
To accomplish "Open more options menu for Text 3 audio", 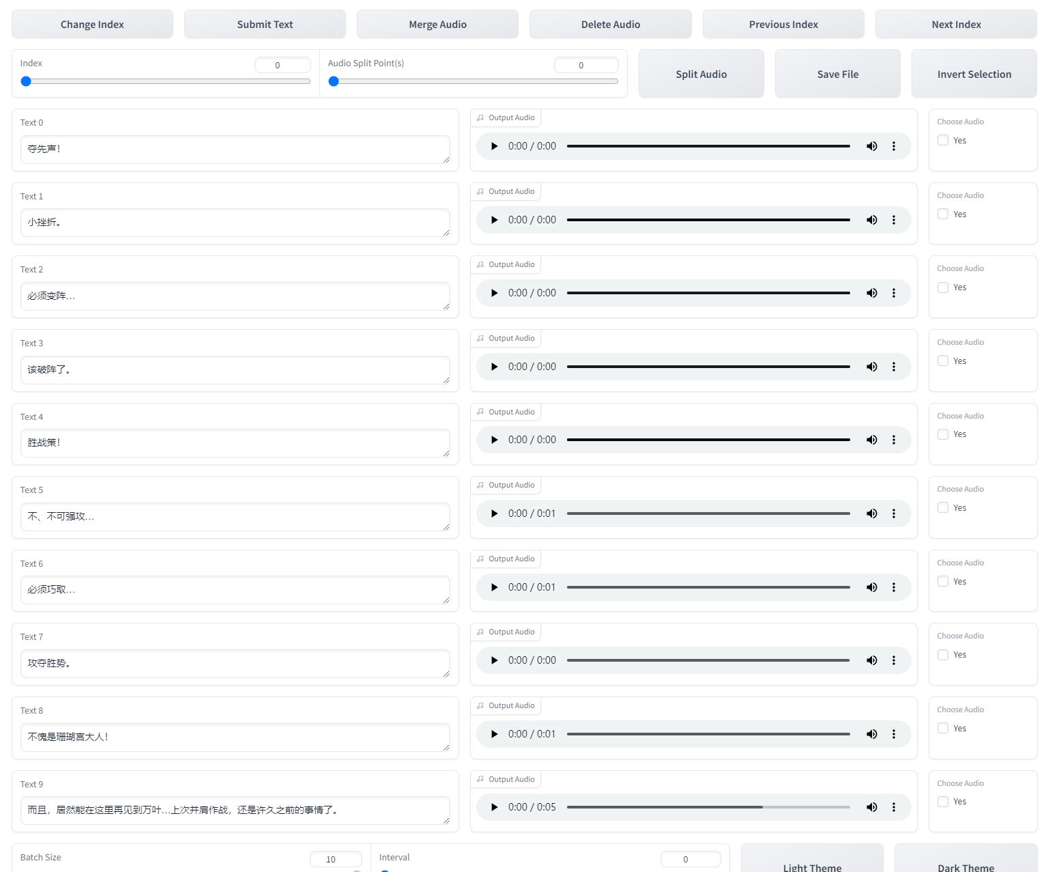I will point(894,367).
